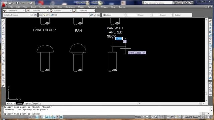The image size is (214, 120).
Task: Toggle Object Snap in status bar
Action: pos(44,117)
